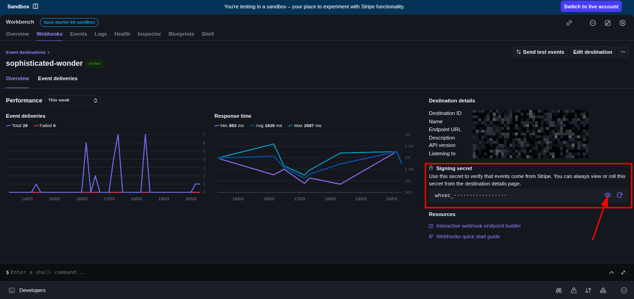Click the Failed 0 legend entry
This screenshot has height=299, width=634.
45,126
